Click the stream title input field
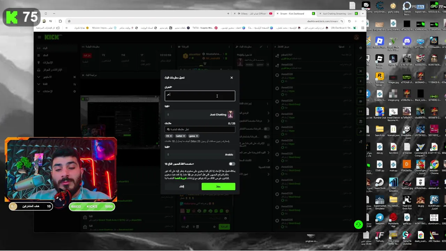 coord(200,96)
